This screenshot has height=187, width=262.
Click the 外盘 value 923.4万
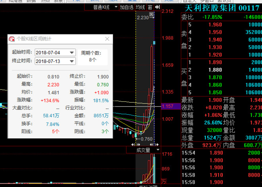[212, 145]
